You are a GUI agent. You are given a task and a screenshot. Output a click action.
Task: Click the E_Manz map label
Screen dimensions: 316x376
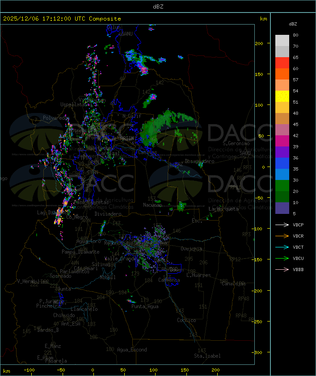(x=53, y=346)
